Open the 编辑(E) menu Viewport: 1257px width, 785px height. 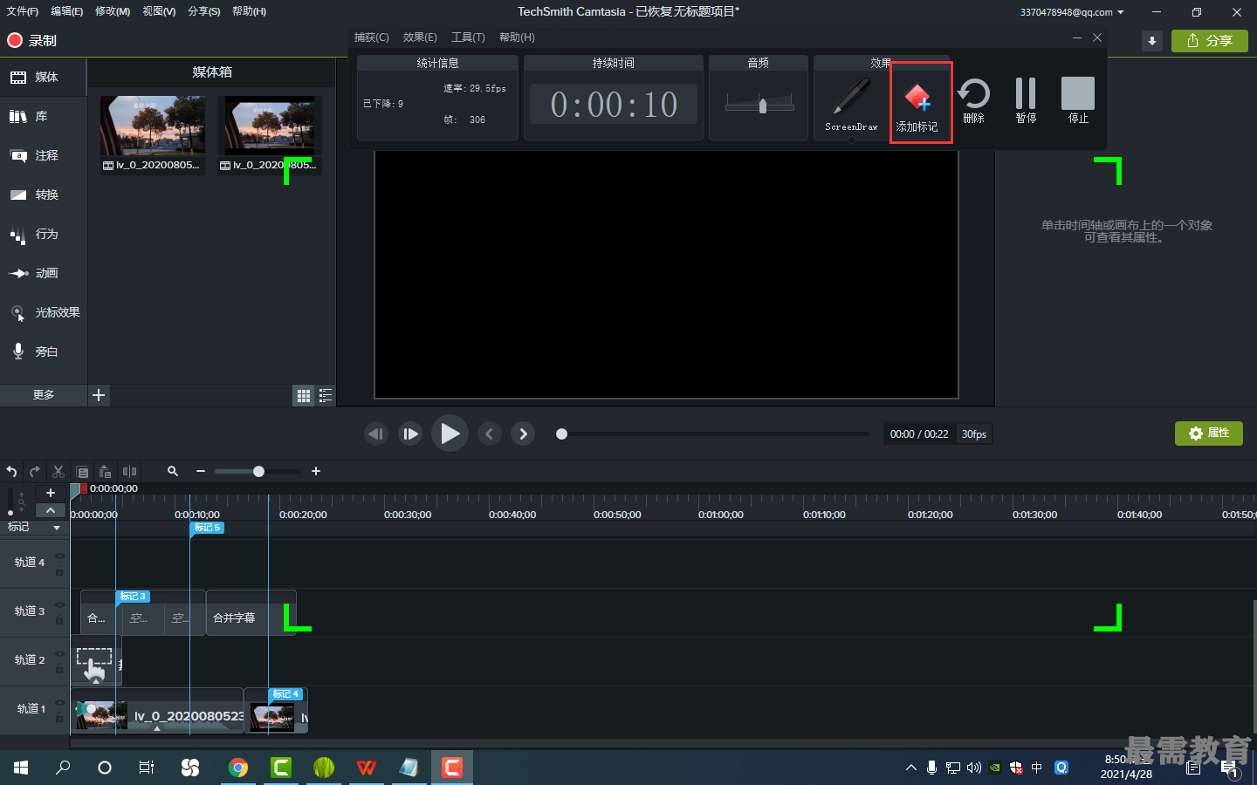[67, 11]
